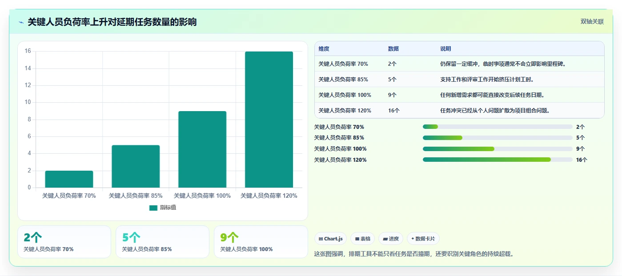Click the 双轴关联 label at top right
Screen dimensions: 622x276
coord(592,22)
